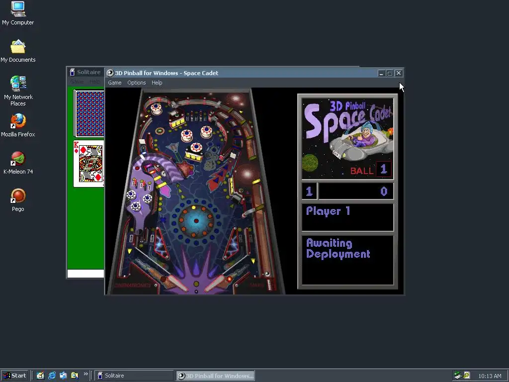Minimize the 3D Pinball window
509x382 pixels.
click(381, 73)
